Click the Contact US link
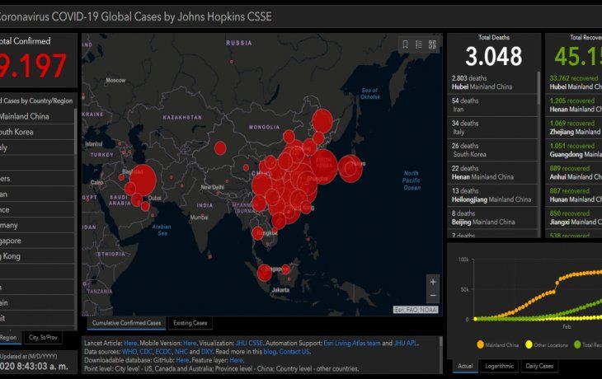 click(x=294, y=351)
